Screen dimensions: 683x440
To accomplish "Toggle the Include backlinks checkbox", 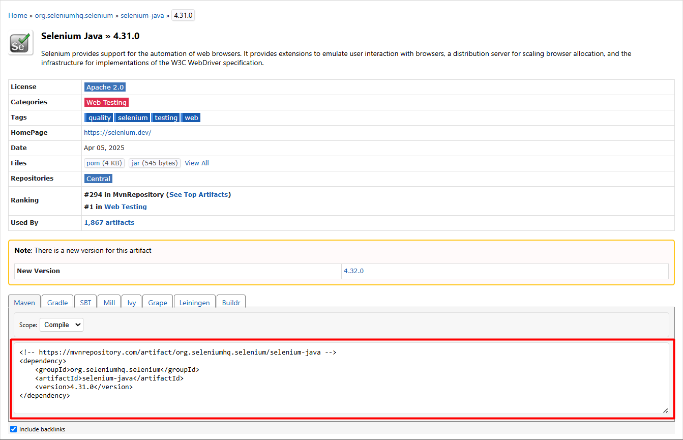I will 14,429.
